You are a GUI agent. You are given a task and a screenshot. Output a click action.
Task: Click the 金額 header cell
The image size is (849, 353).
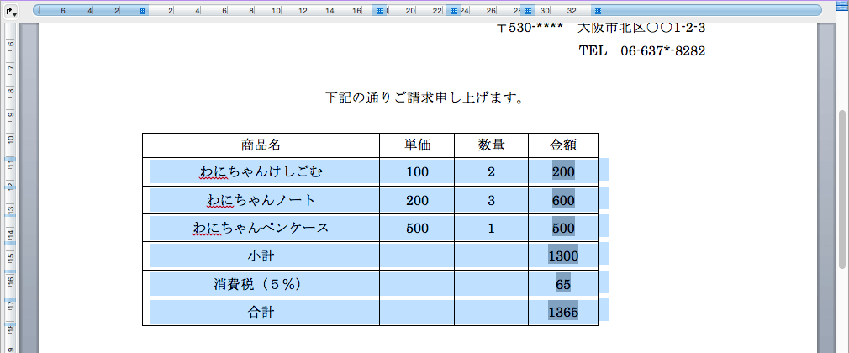(563, 145)
